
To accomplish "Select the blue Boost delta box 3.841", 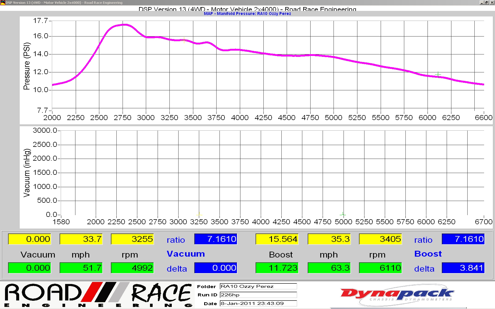I will (463, 268).
